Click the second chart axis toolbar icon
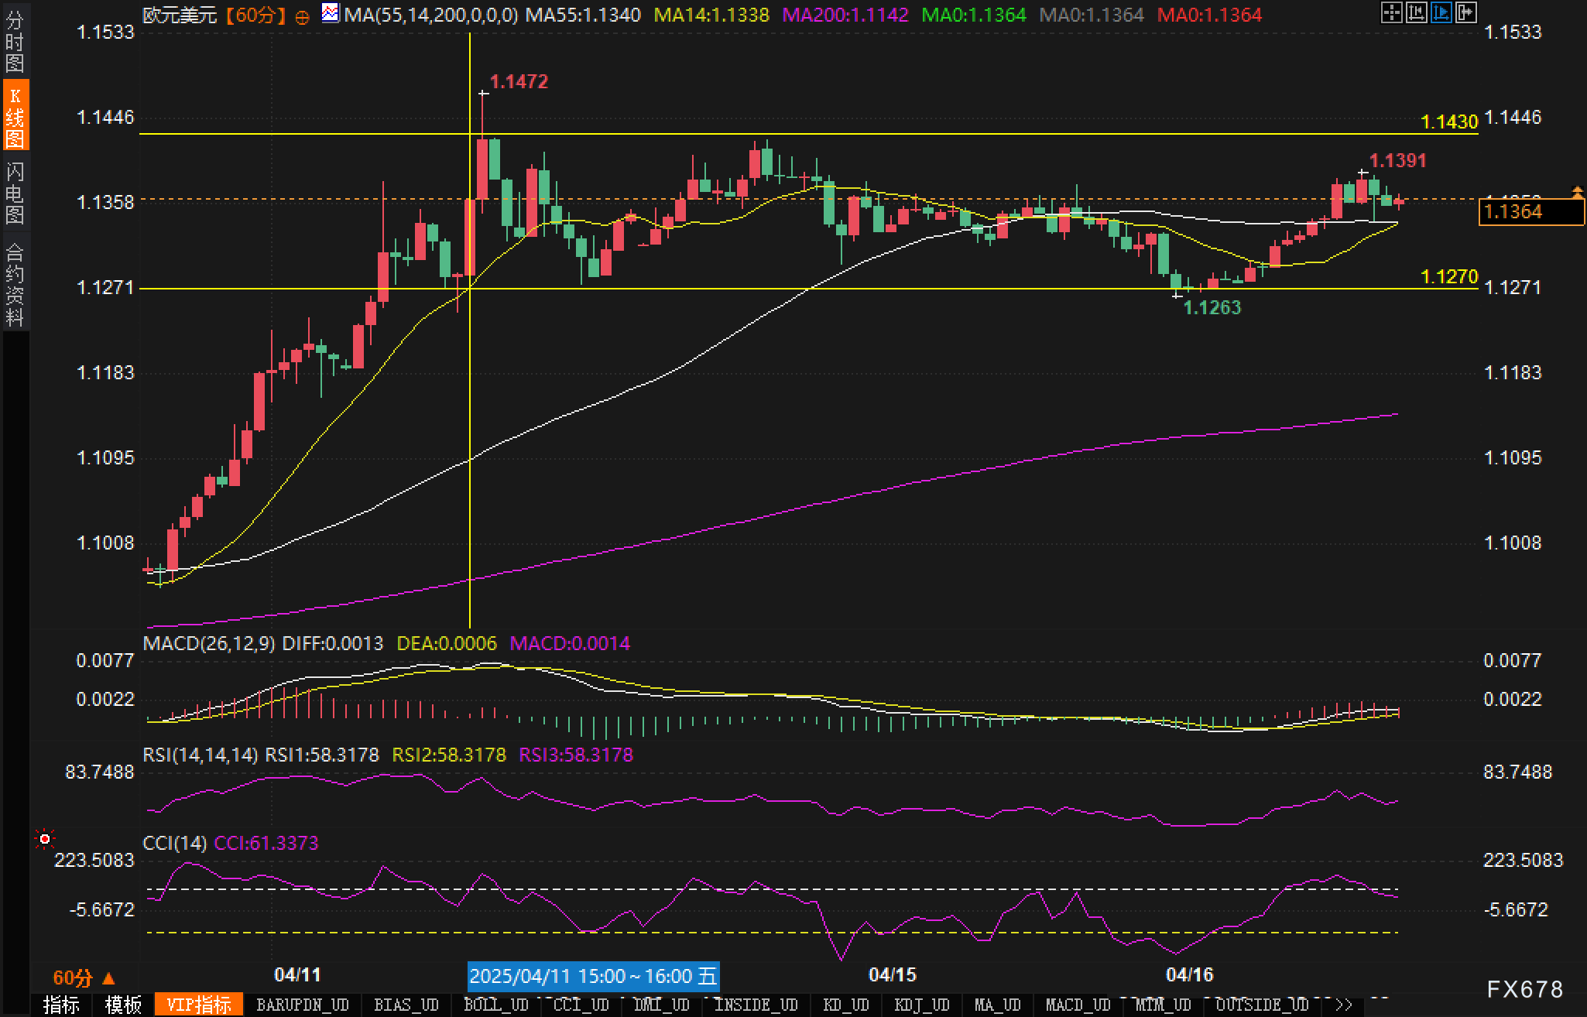Screen dimensions: 1587x1017 (x=1416, y=12)
